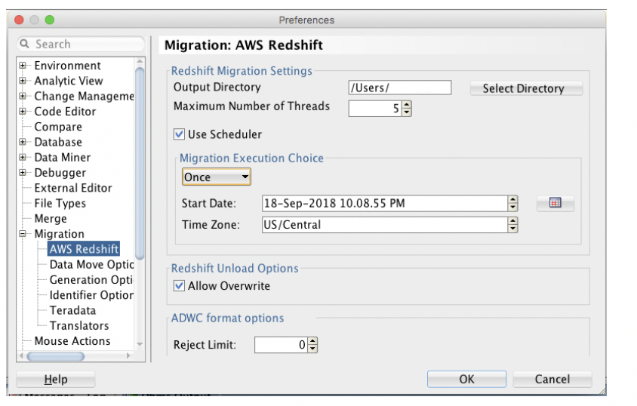
Task: Expand the Debugger tree node
Action: (x=23, y=173)
